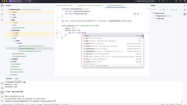Viewport: 187px width, 105px height.
Task: Click the 'BUILD SUCCESSFUL' terminal text
Action: point(12,96)
